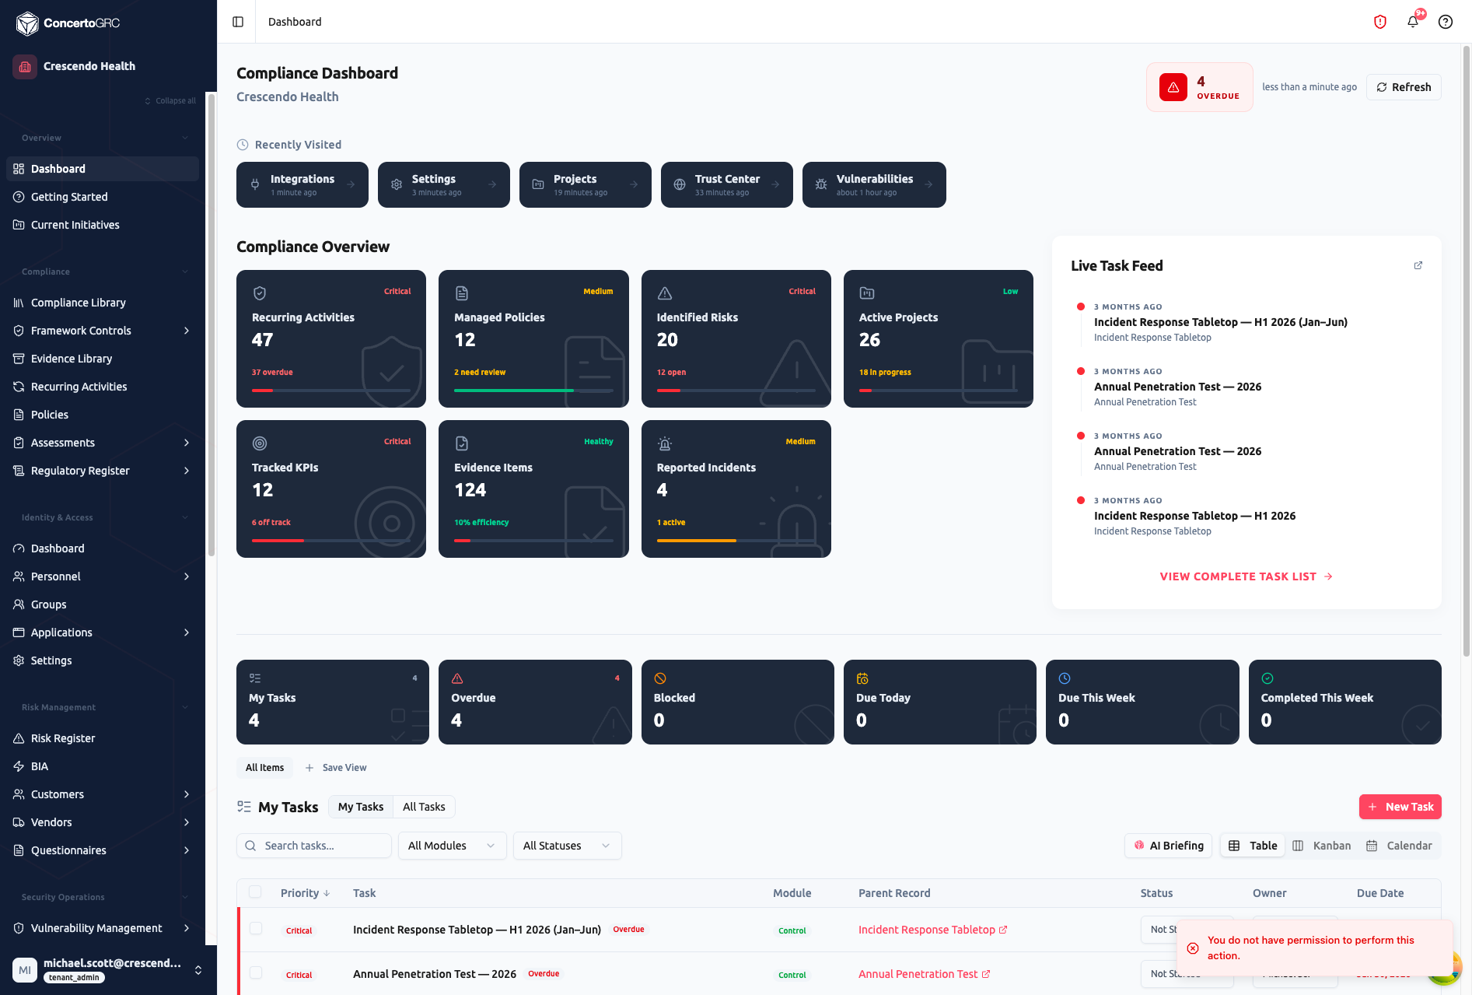Click the Due Today calendar icon
Viewport: 1472px width, 995px height.
862,678
